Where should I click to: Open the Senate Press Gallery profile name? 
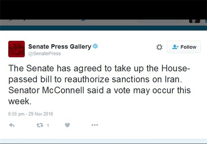[x=60, y=47]
